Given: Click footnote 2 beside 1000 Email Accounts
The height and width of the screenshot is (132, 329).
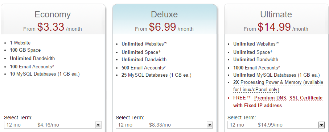Looking at the screenshot, I should coord(279,67).
